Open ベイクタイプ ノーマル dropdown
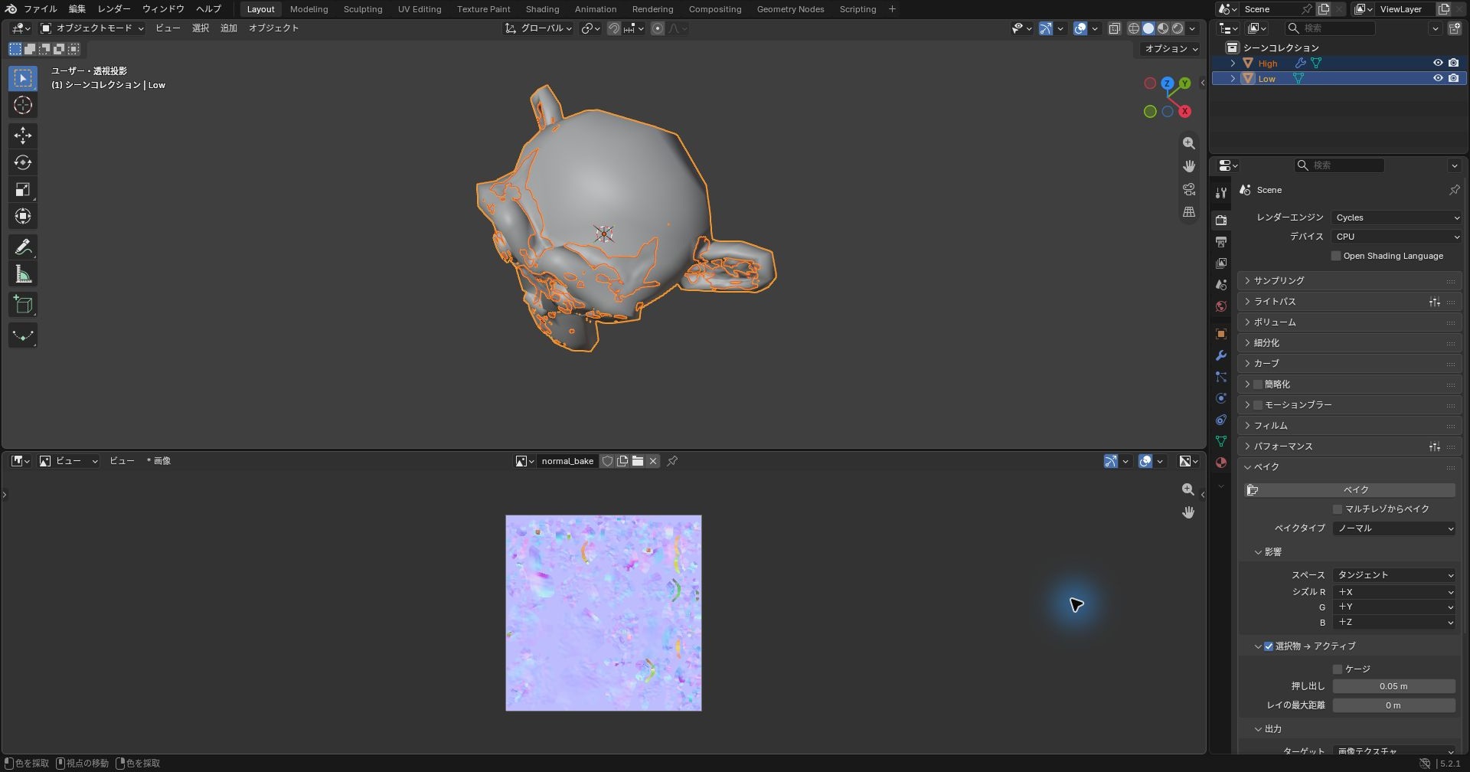The width and height of the screenshot is (1470, 772). click(x=1394, y=528)
